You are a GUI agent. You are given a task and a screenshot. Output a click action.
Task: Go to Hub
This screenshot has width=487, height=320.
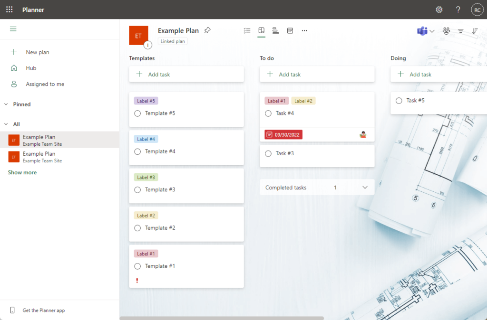(31, 68)
